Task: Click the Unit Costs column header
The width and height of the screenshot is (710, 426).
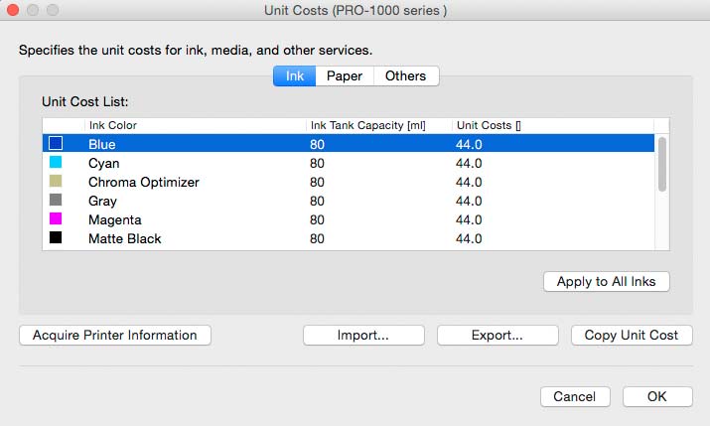Action: coord(553,125)
